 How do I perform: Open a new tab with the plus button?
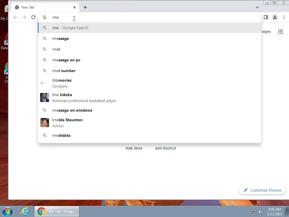pyautogui.click(x=85, y=7)
